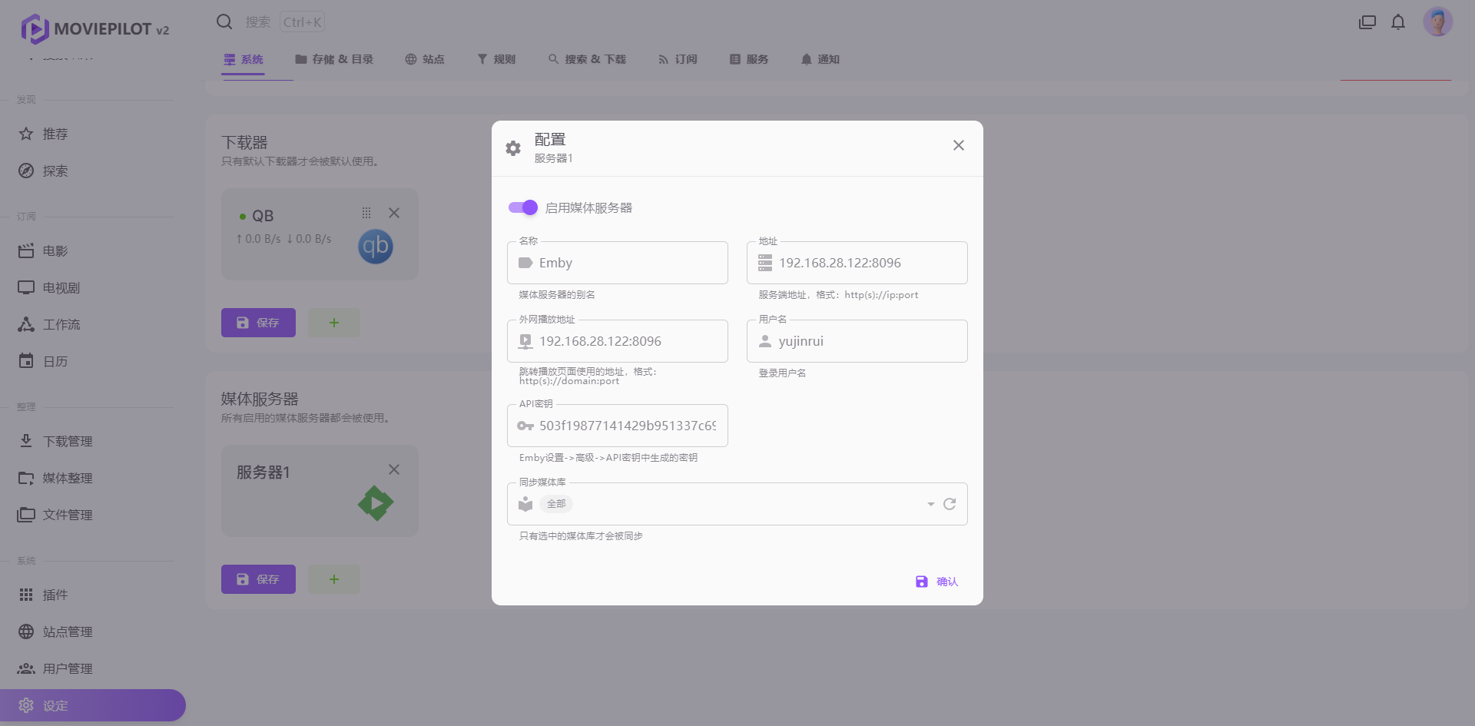Screen dimensions: 1475x726
Task: Click the Emby logo on 服务器1 card
Action: (x=376, y=503)
